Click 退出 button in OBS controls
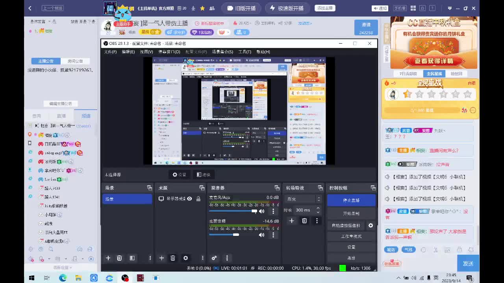Image resolution: width=504 pixels, height=283 pixels. pyautogui.click(x=351, y=258)
